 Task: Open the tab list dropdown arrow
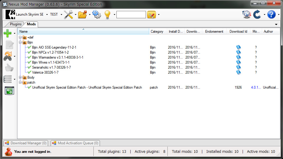(x=276, y=24)
